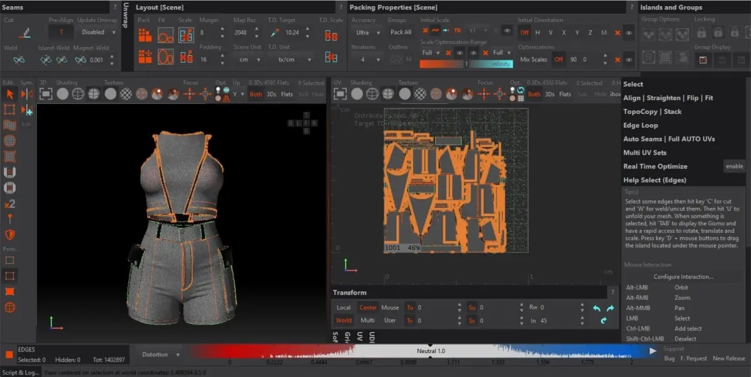Click Configure Interaction button
Viewport: 751px width, 377px height.
click(x=683, y=276)
